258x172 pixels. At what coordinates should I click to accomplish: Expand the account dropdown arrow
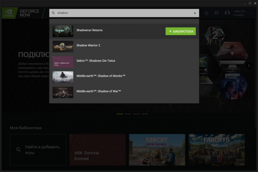coord(250,13)
